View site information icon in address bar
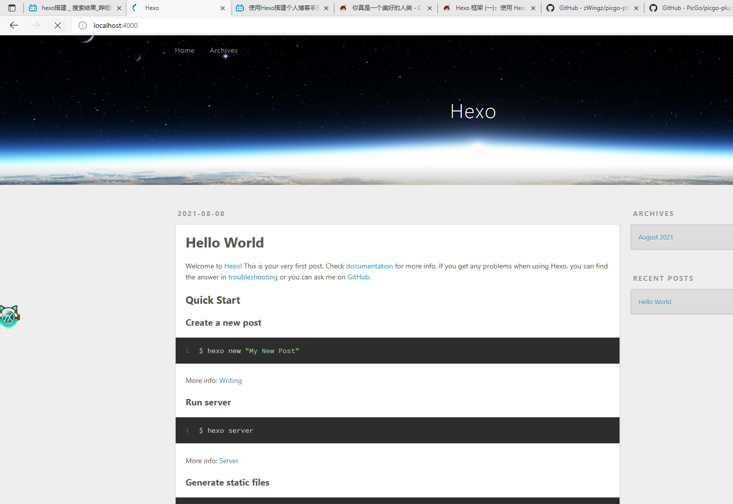 (83, 25)
